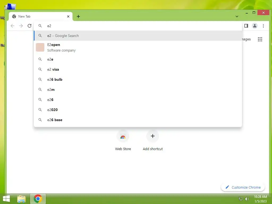Click the magnifier icon in the address bar
Image resolution: width=272 pixels, height=204 pixels.
point(40,26)
